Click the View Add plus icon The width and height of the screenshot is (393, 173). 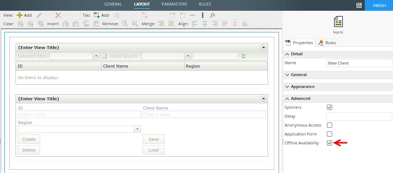coord(20,15)
